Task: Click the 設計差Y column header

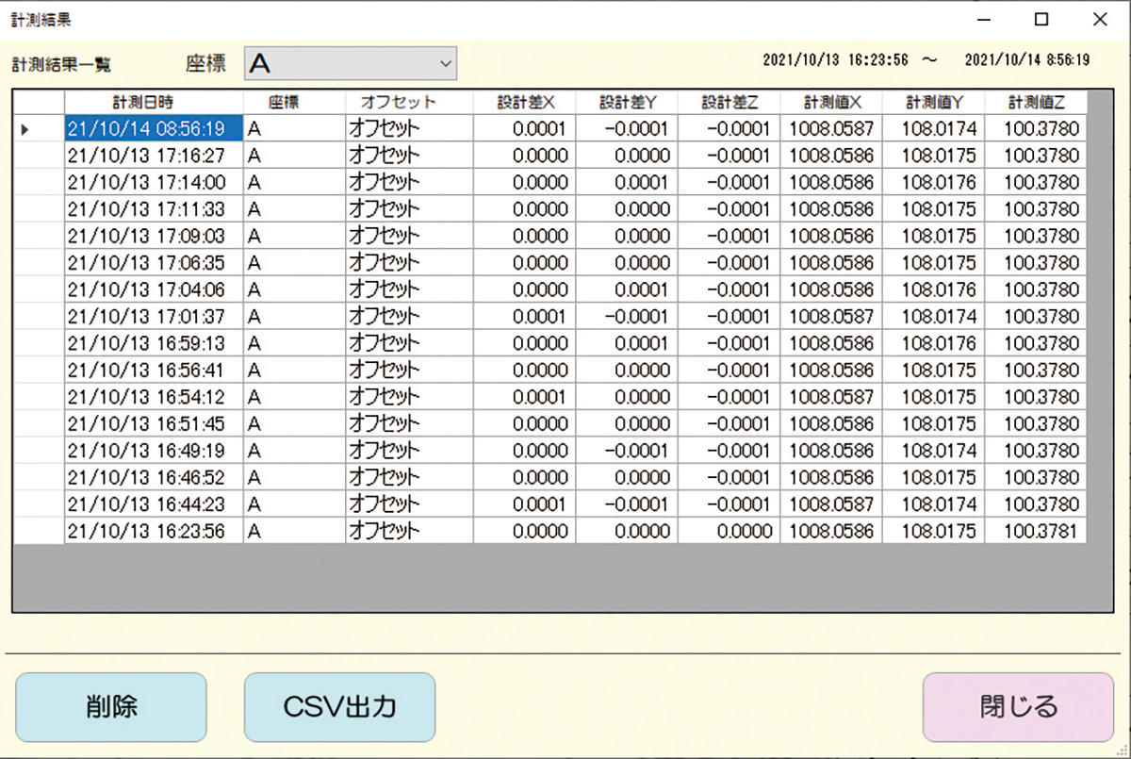Action: 627,102
